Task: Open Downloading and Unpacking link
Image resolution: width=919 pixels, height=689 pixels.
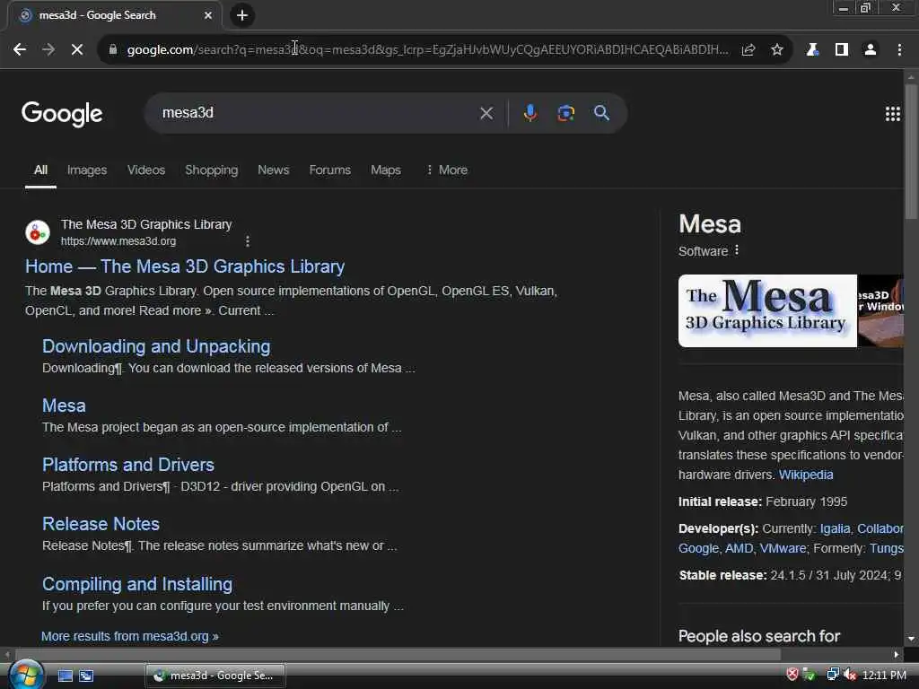Action: click(156, 346)
